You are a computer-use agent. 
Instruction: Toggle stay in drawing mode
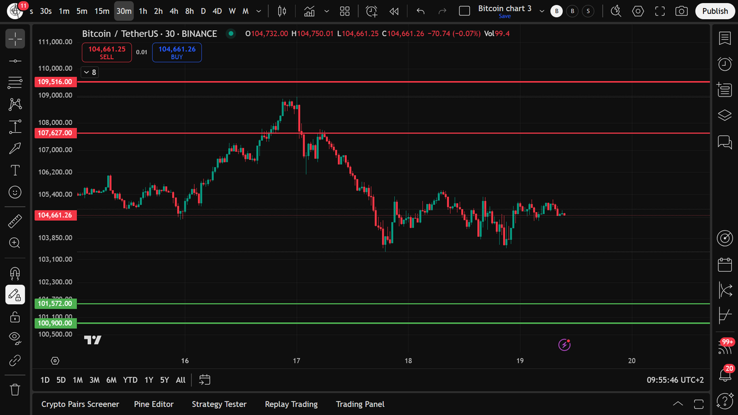[x=15, y=295]
